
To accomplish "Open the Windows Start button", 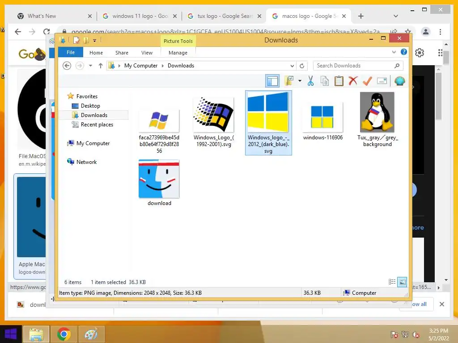I will (11, 334).
